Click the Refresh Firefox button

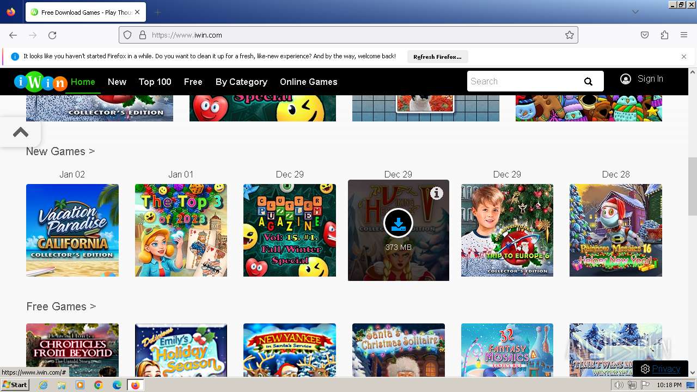(x=437, y=57)
